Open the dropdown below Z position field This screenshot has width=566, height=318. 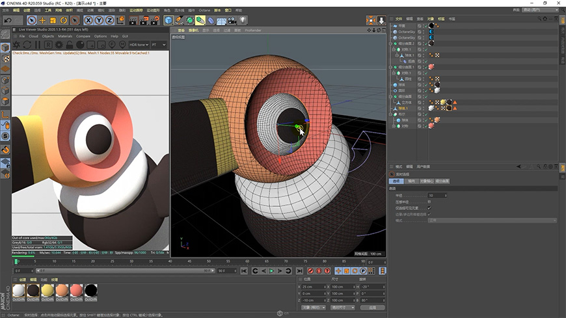[x=314, y=308]
